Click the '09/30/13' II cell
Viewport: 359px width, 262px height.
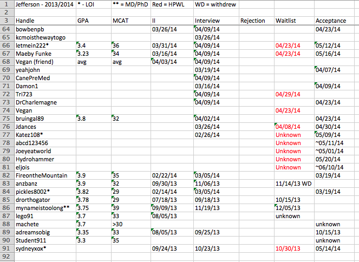[x=172, y=184]
